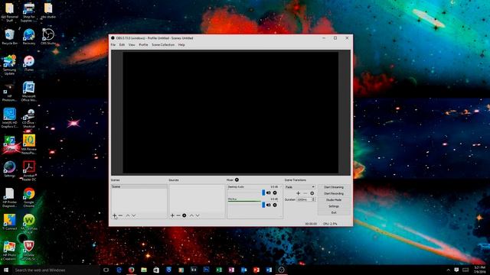
Task: Open Task View on the taskbar
Action: click(106, 270)
